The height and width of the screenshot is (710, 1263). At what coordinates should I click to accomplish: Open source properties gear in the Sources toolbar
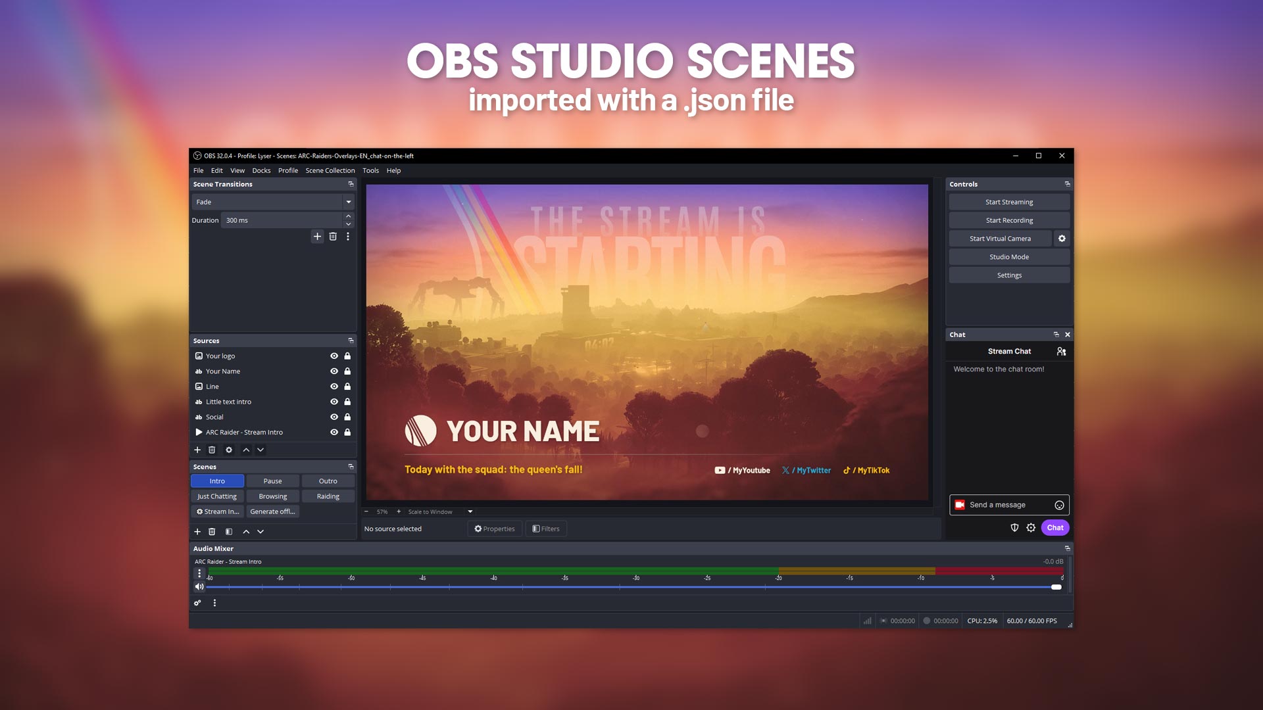[x=229, y=450]
